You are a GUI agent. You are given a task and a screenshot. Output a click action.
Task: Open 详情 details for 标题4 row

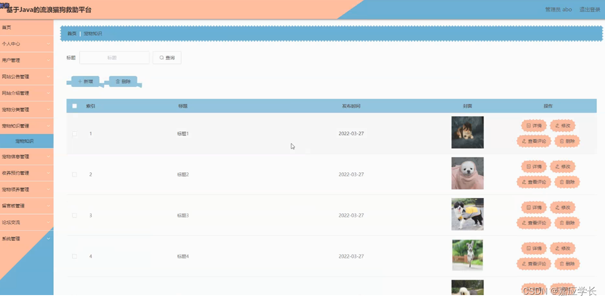pyautogui.click(x=534, y=248)
